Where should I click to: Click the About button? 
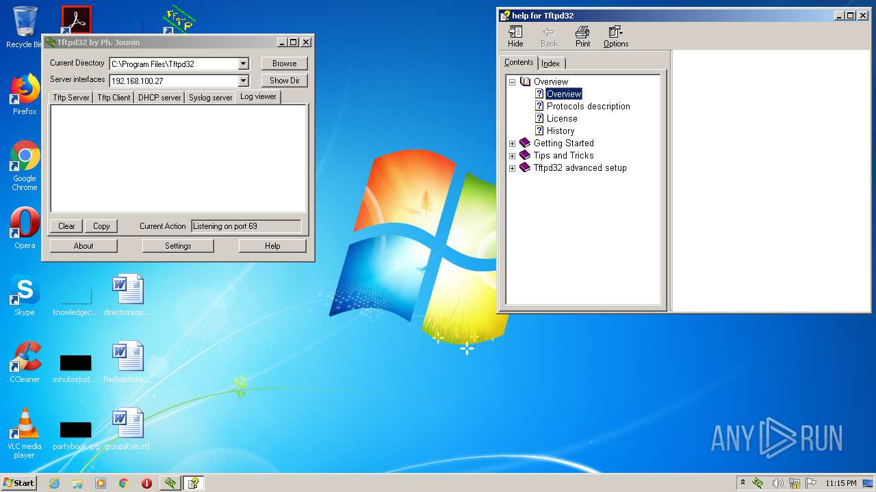pyautogui.click(x=83, y=246)
